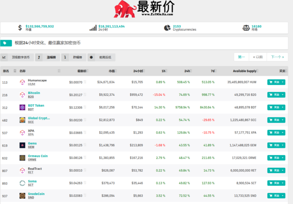Click the dollar sign market cap icon
Viewport: 293px width, 204px height.
(x=20, y=28)
